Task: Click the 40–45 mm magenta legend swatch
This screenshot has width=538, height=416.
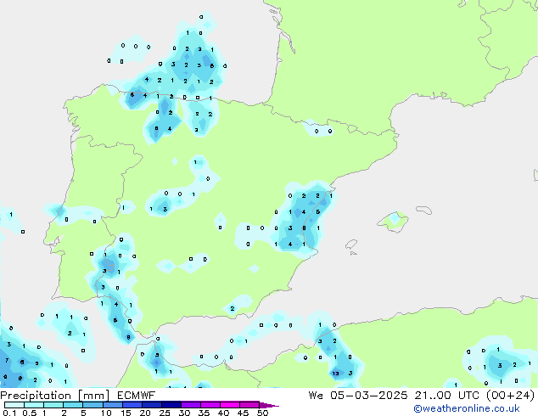Action: click(x=230, y=405)
